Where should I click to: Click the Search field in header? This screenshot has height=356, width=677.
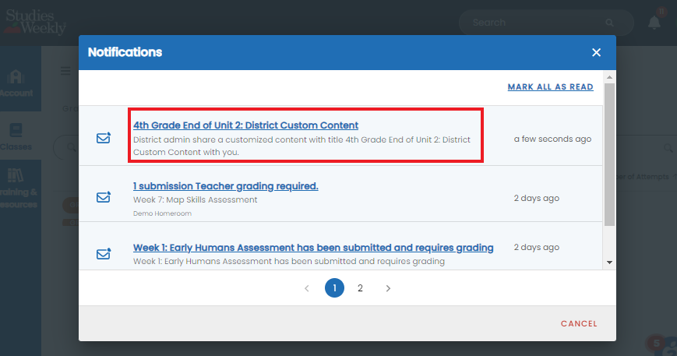point(546,23)
